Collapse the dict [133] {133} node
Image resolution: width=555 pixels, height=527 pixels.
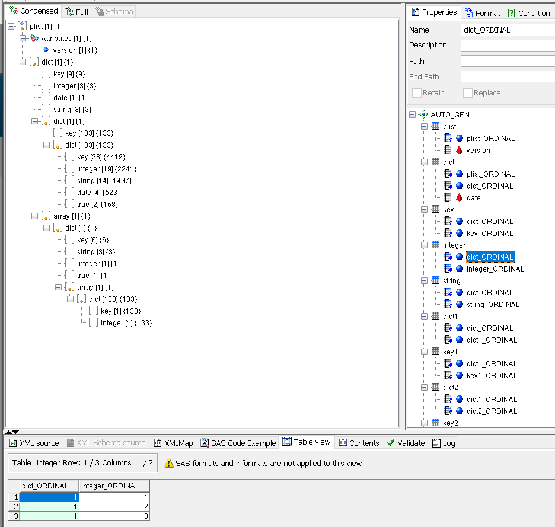point(47,145)
